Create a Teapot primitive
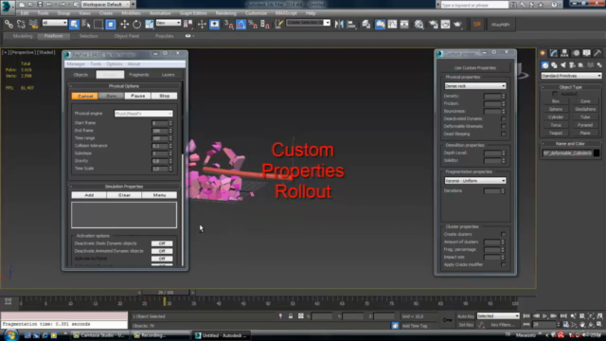 click(x=556, y=133)
